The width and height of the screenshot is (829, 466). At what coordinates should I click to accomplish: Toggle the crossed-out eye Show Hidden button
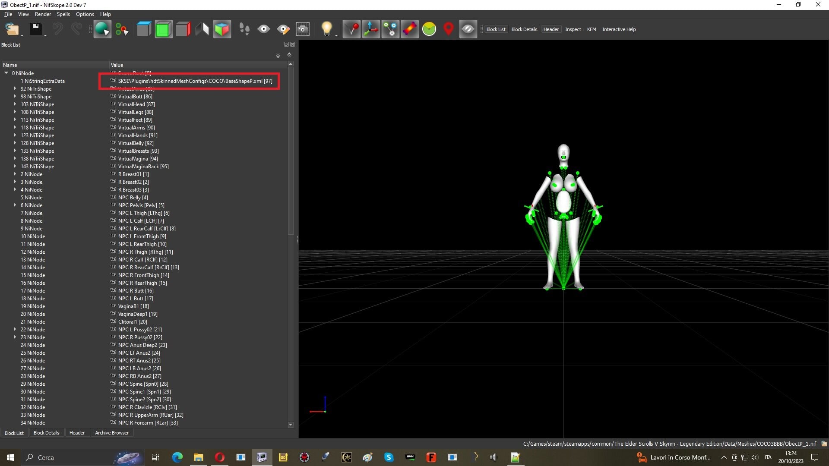point(468,29)
